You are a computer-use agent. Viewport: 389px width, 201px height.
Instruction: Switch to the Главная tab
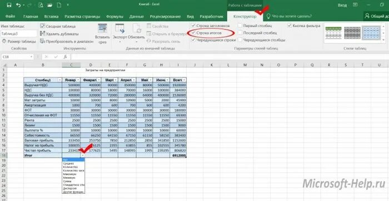tap(31, 17)
